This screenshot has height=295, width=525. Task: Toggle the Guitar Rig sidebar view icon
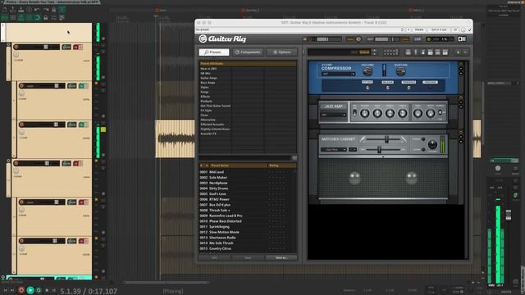pos(462,39)
